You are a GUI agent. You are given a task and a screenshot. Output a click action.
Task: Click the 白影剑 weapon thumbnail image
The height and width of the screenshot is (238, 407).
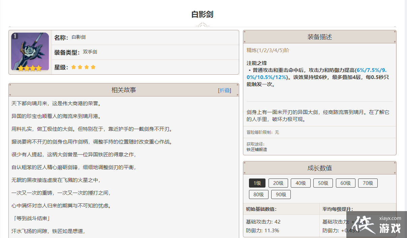click(30, 52)
